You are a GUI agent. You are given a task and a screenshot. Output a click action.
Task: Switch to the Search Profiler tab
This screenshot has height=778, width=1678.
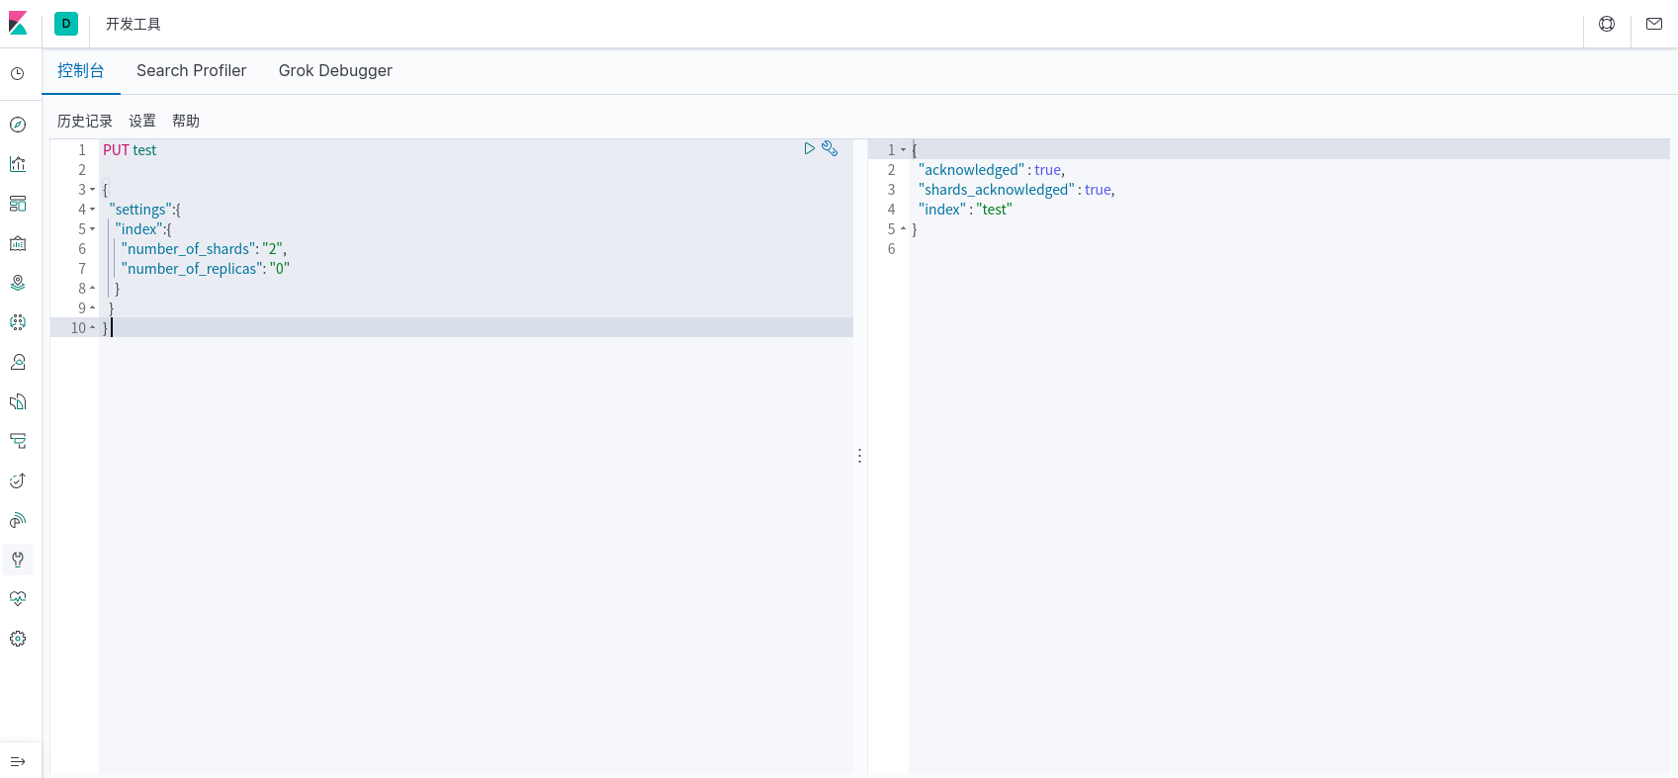coord(192,70)
